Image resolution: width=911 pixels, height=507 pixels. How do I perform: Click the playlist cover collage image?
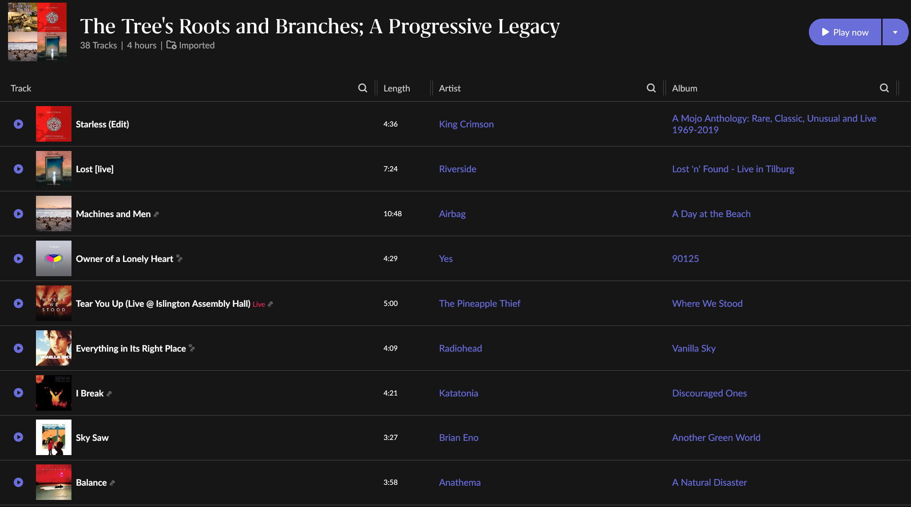[x=37, y=32]
